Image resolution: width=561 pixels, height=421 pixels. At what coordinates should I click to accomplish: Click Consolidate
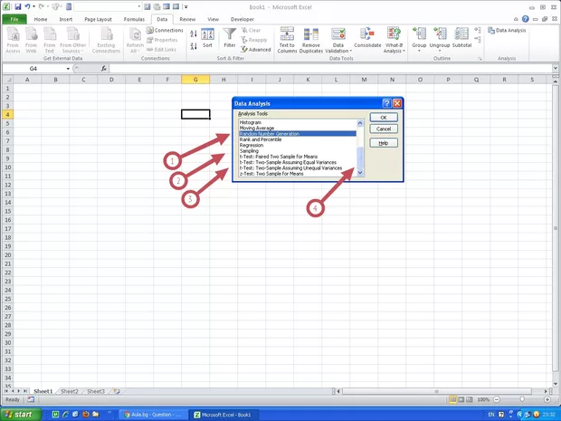click(x=367, y=38)
